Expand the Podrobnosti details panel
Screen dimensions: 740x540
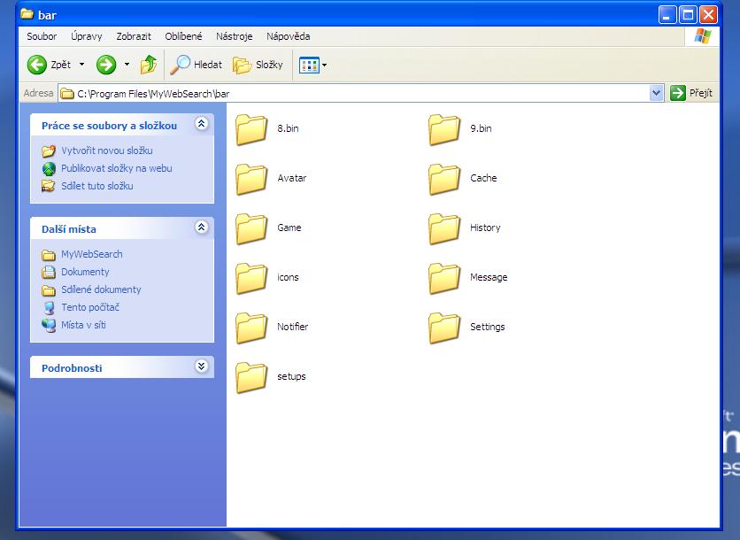click(x=201, y=367)
